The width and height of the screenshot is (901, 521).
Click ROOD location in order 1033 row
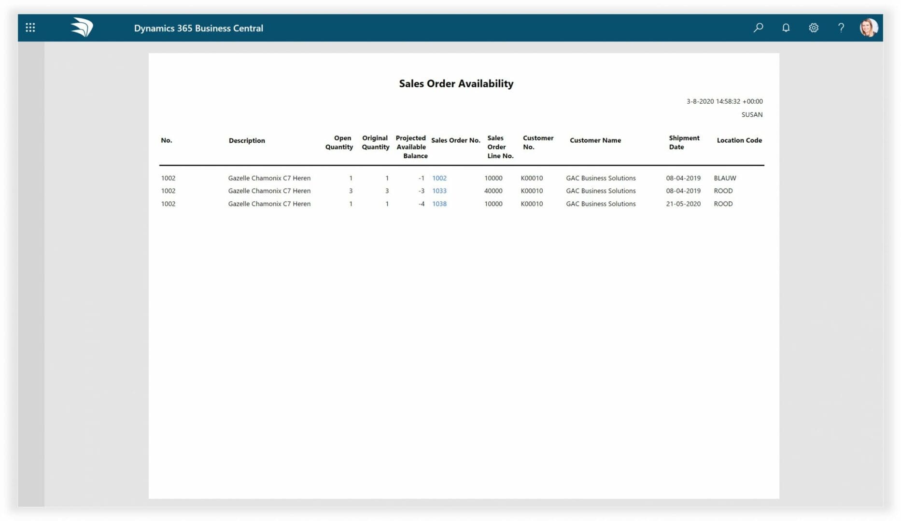tap(723, 191)
